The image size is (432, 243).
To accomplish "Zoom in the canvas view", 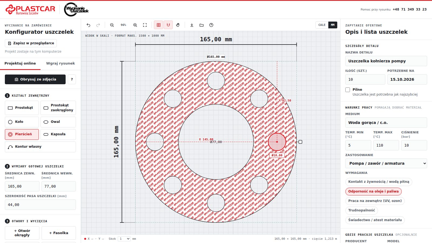I will click(x=135, y=25).
